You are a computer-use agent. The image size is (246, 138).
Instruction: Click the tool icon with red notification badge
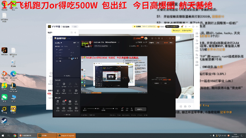click(64, 102)
